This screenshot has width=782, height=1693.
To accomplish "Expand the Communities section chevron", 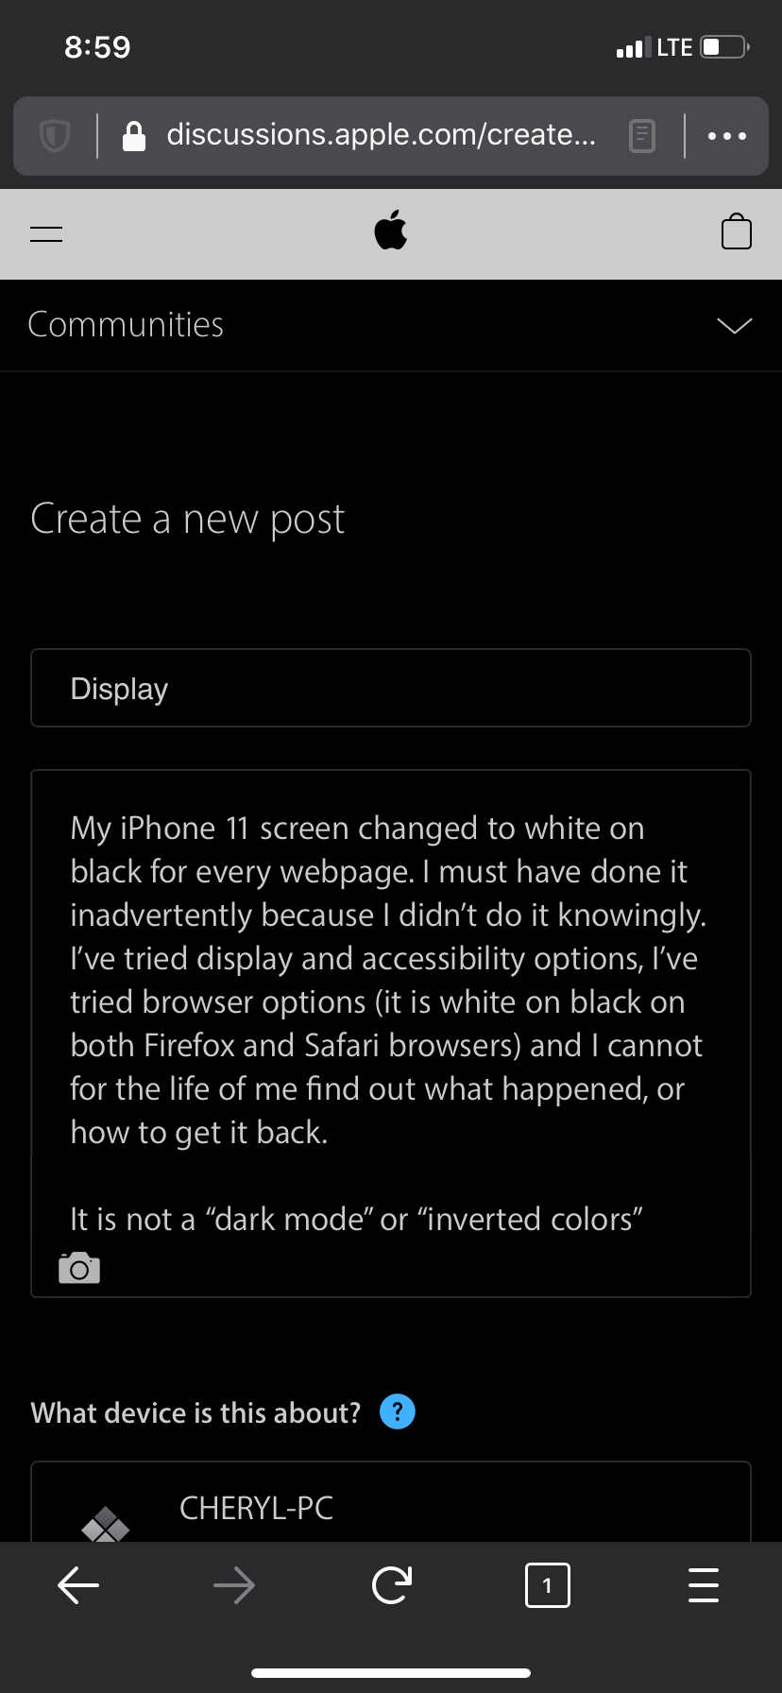I will (x=735, y=325).
